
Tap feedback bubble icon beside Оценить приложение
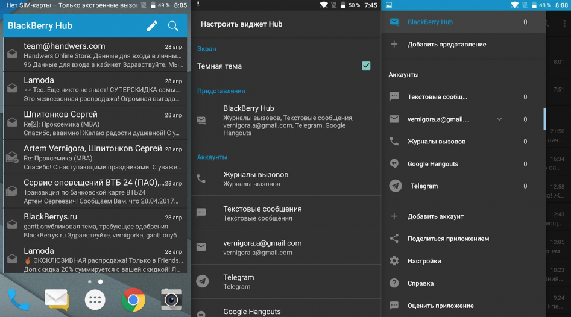(394, 306)
